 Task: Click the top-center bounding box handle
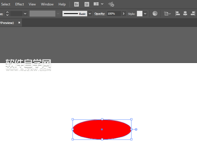pyautogui.click(x=102, y=119)
